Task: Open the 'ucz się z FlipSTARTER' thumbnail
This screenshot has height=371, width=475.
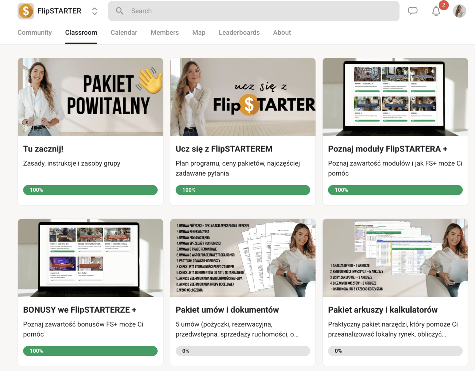Action: pos(243,97)
